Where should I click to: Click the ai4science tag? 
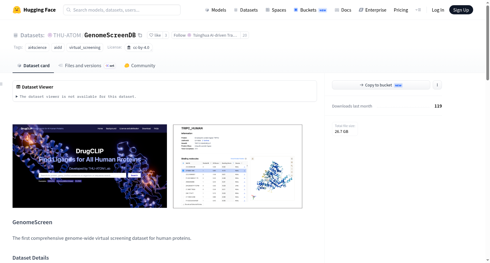point(37,47)
